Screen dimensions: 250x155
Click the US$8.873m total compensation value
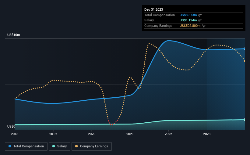[188, 15]
